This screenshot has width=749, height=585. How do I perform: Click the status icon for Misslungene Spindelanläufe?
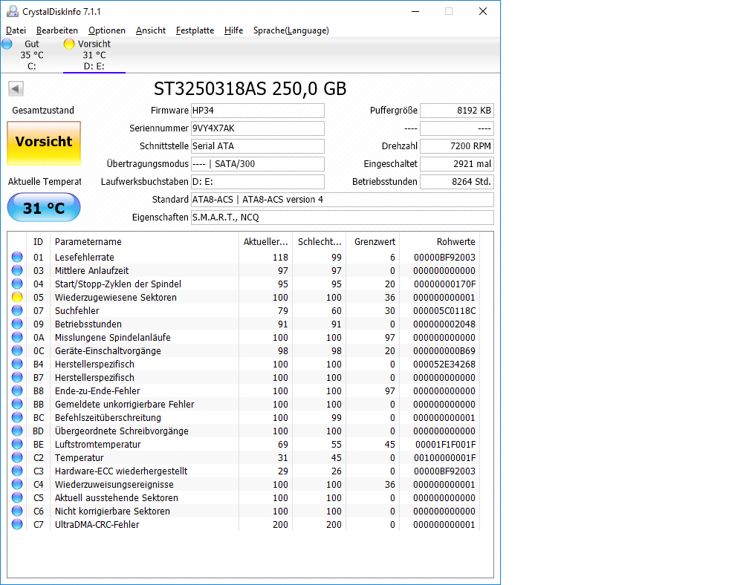pos(17,337)
